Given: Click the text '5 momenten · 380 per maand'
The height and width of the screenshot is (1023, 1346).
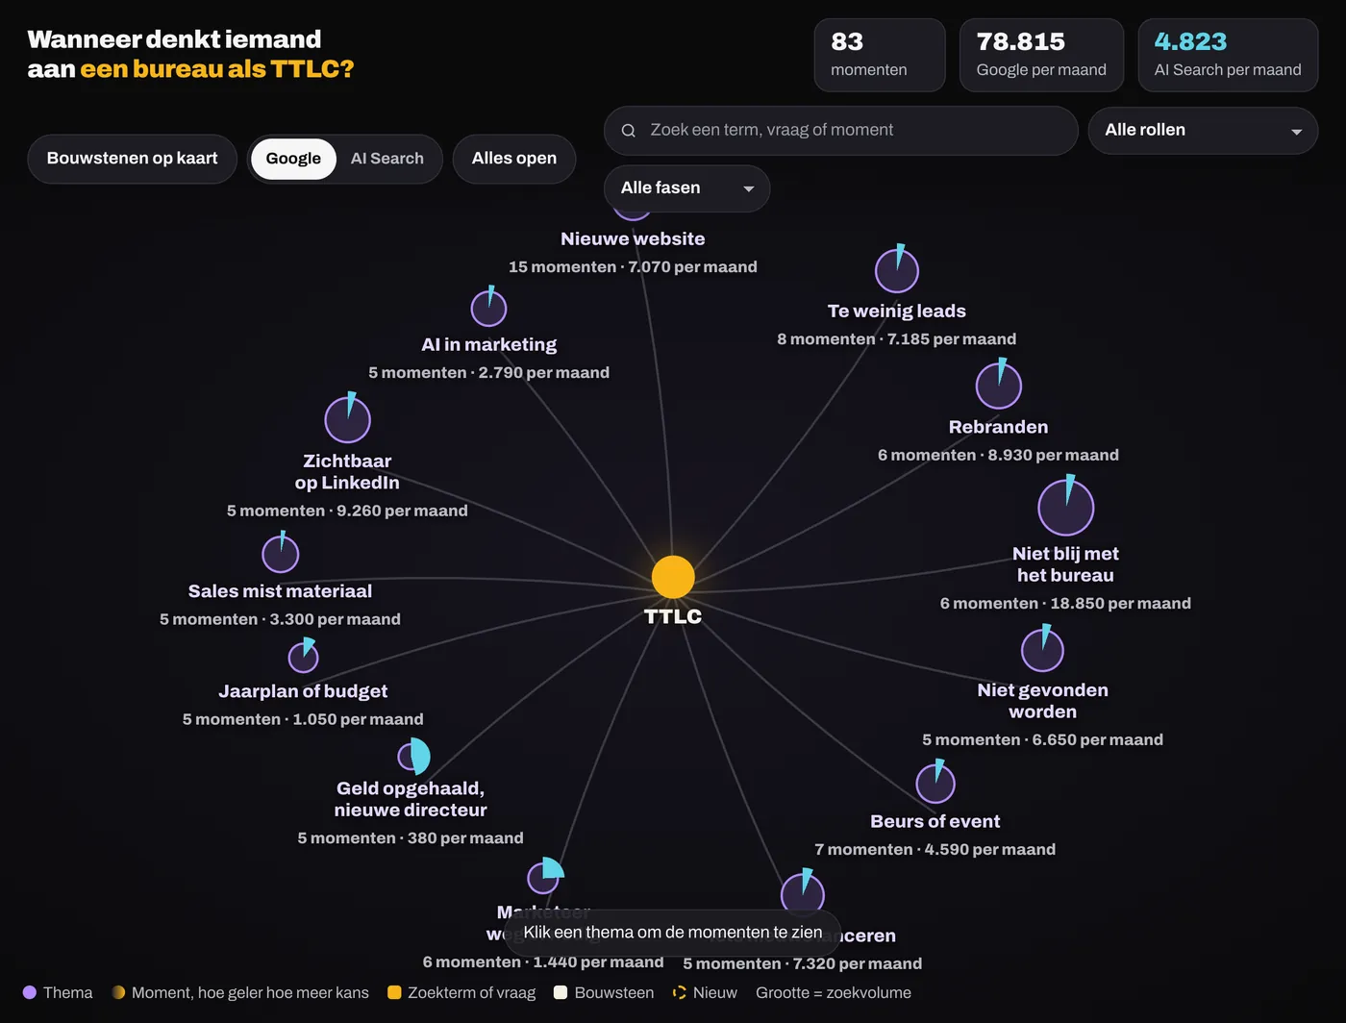Looking at the screenshot, I should coord(411,838).
